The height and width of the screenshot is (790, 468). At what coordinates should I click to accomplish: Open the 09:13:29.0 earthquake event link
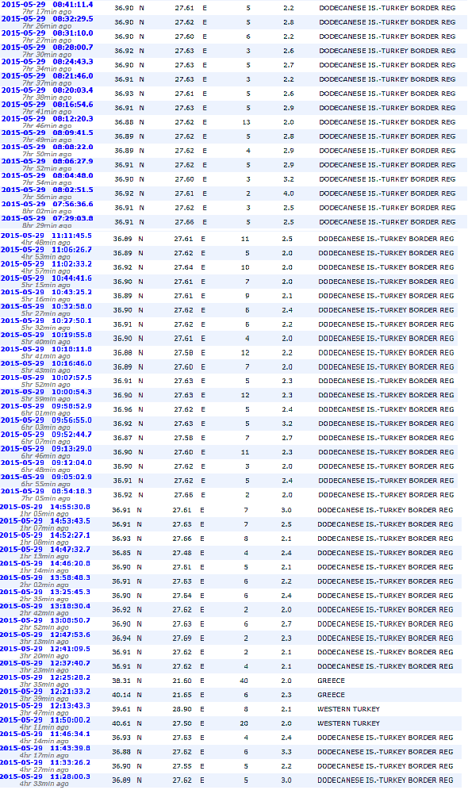[46, 448]
